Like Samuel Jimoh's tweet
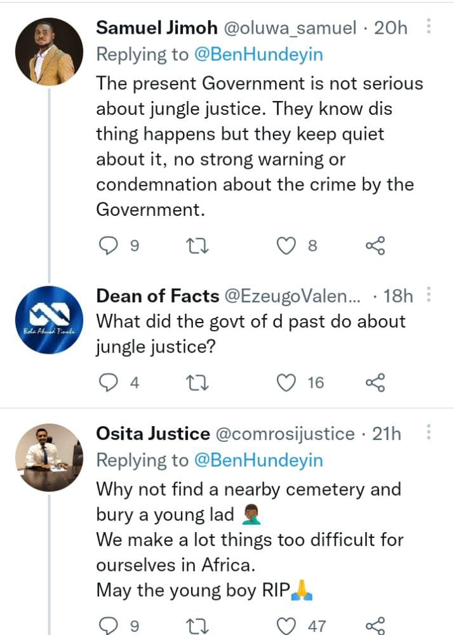Screen dimensions: 454x635 287,245
